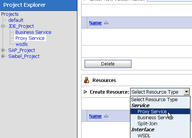
Task: Sort folders by Name column
Action: tap(95, 23)
